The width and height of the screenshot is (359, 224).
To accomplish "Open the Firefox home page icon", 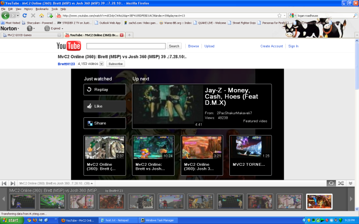I will [41, 16].
